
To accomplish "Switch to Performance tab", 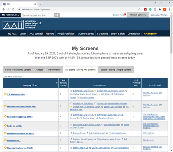I will pyautogui.click(x=54, y=70).
